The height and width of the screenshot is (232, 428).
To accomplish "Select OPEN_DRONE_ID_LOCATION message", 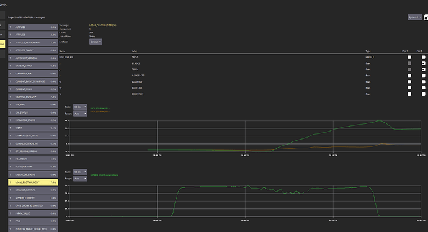I will 33,205.
